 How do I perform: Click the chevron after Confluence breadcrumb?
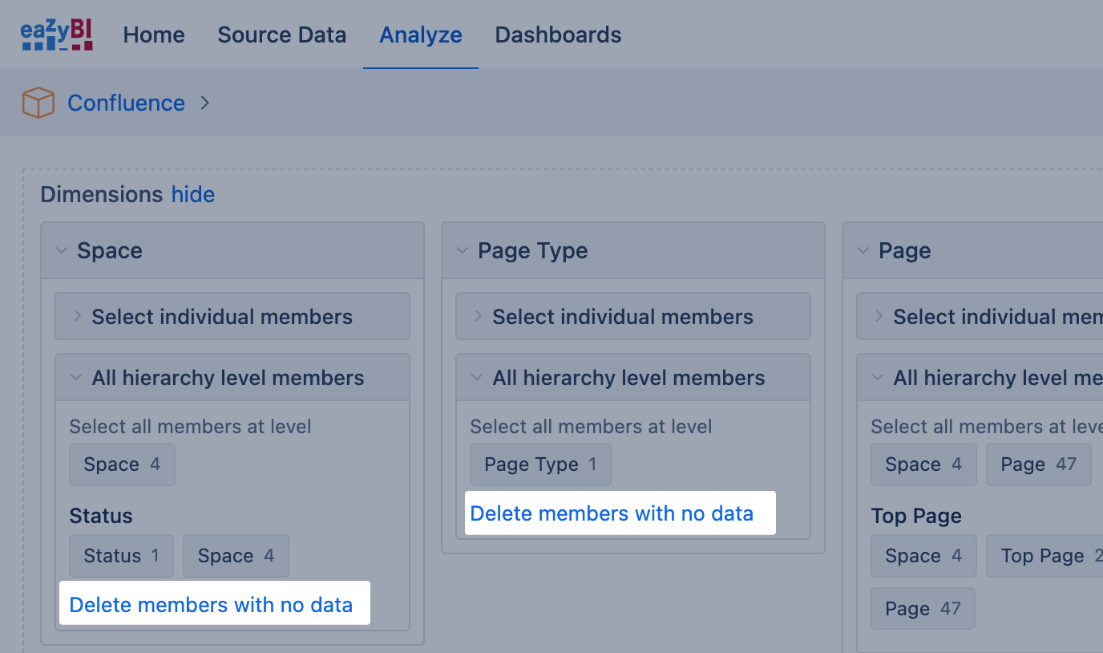[204, 103]
